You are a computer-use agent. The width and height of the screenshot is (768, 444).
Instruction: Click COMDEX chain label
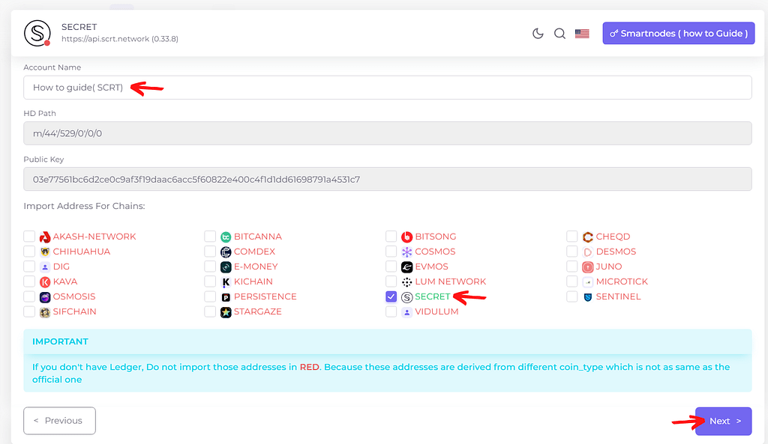pos(254,252)
